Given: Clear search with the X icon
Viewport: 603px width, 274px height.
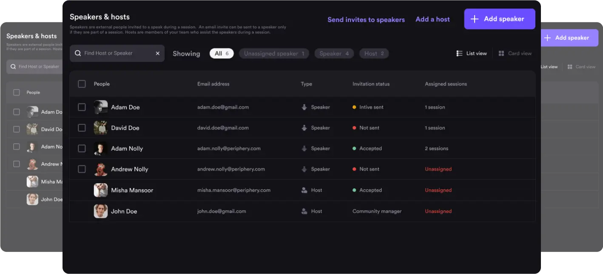Looking at the screenshot, I should [157, 53].
